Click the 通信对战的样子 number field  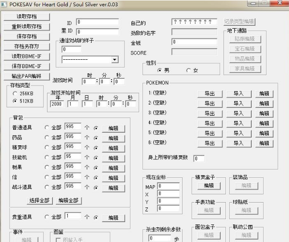[71, 49]
